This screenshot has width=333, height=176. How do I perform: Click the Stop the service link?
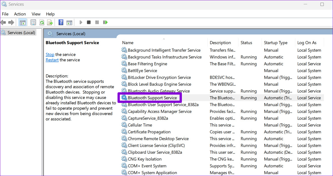pyautogui.click(x=50, y=54)
